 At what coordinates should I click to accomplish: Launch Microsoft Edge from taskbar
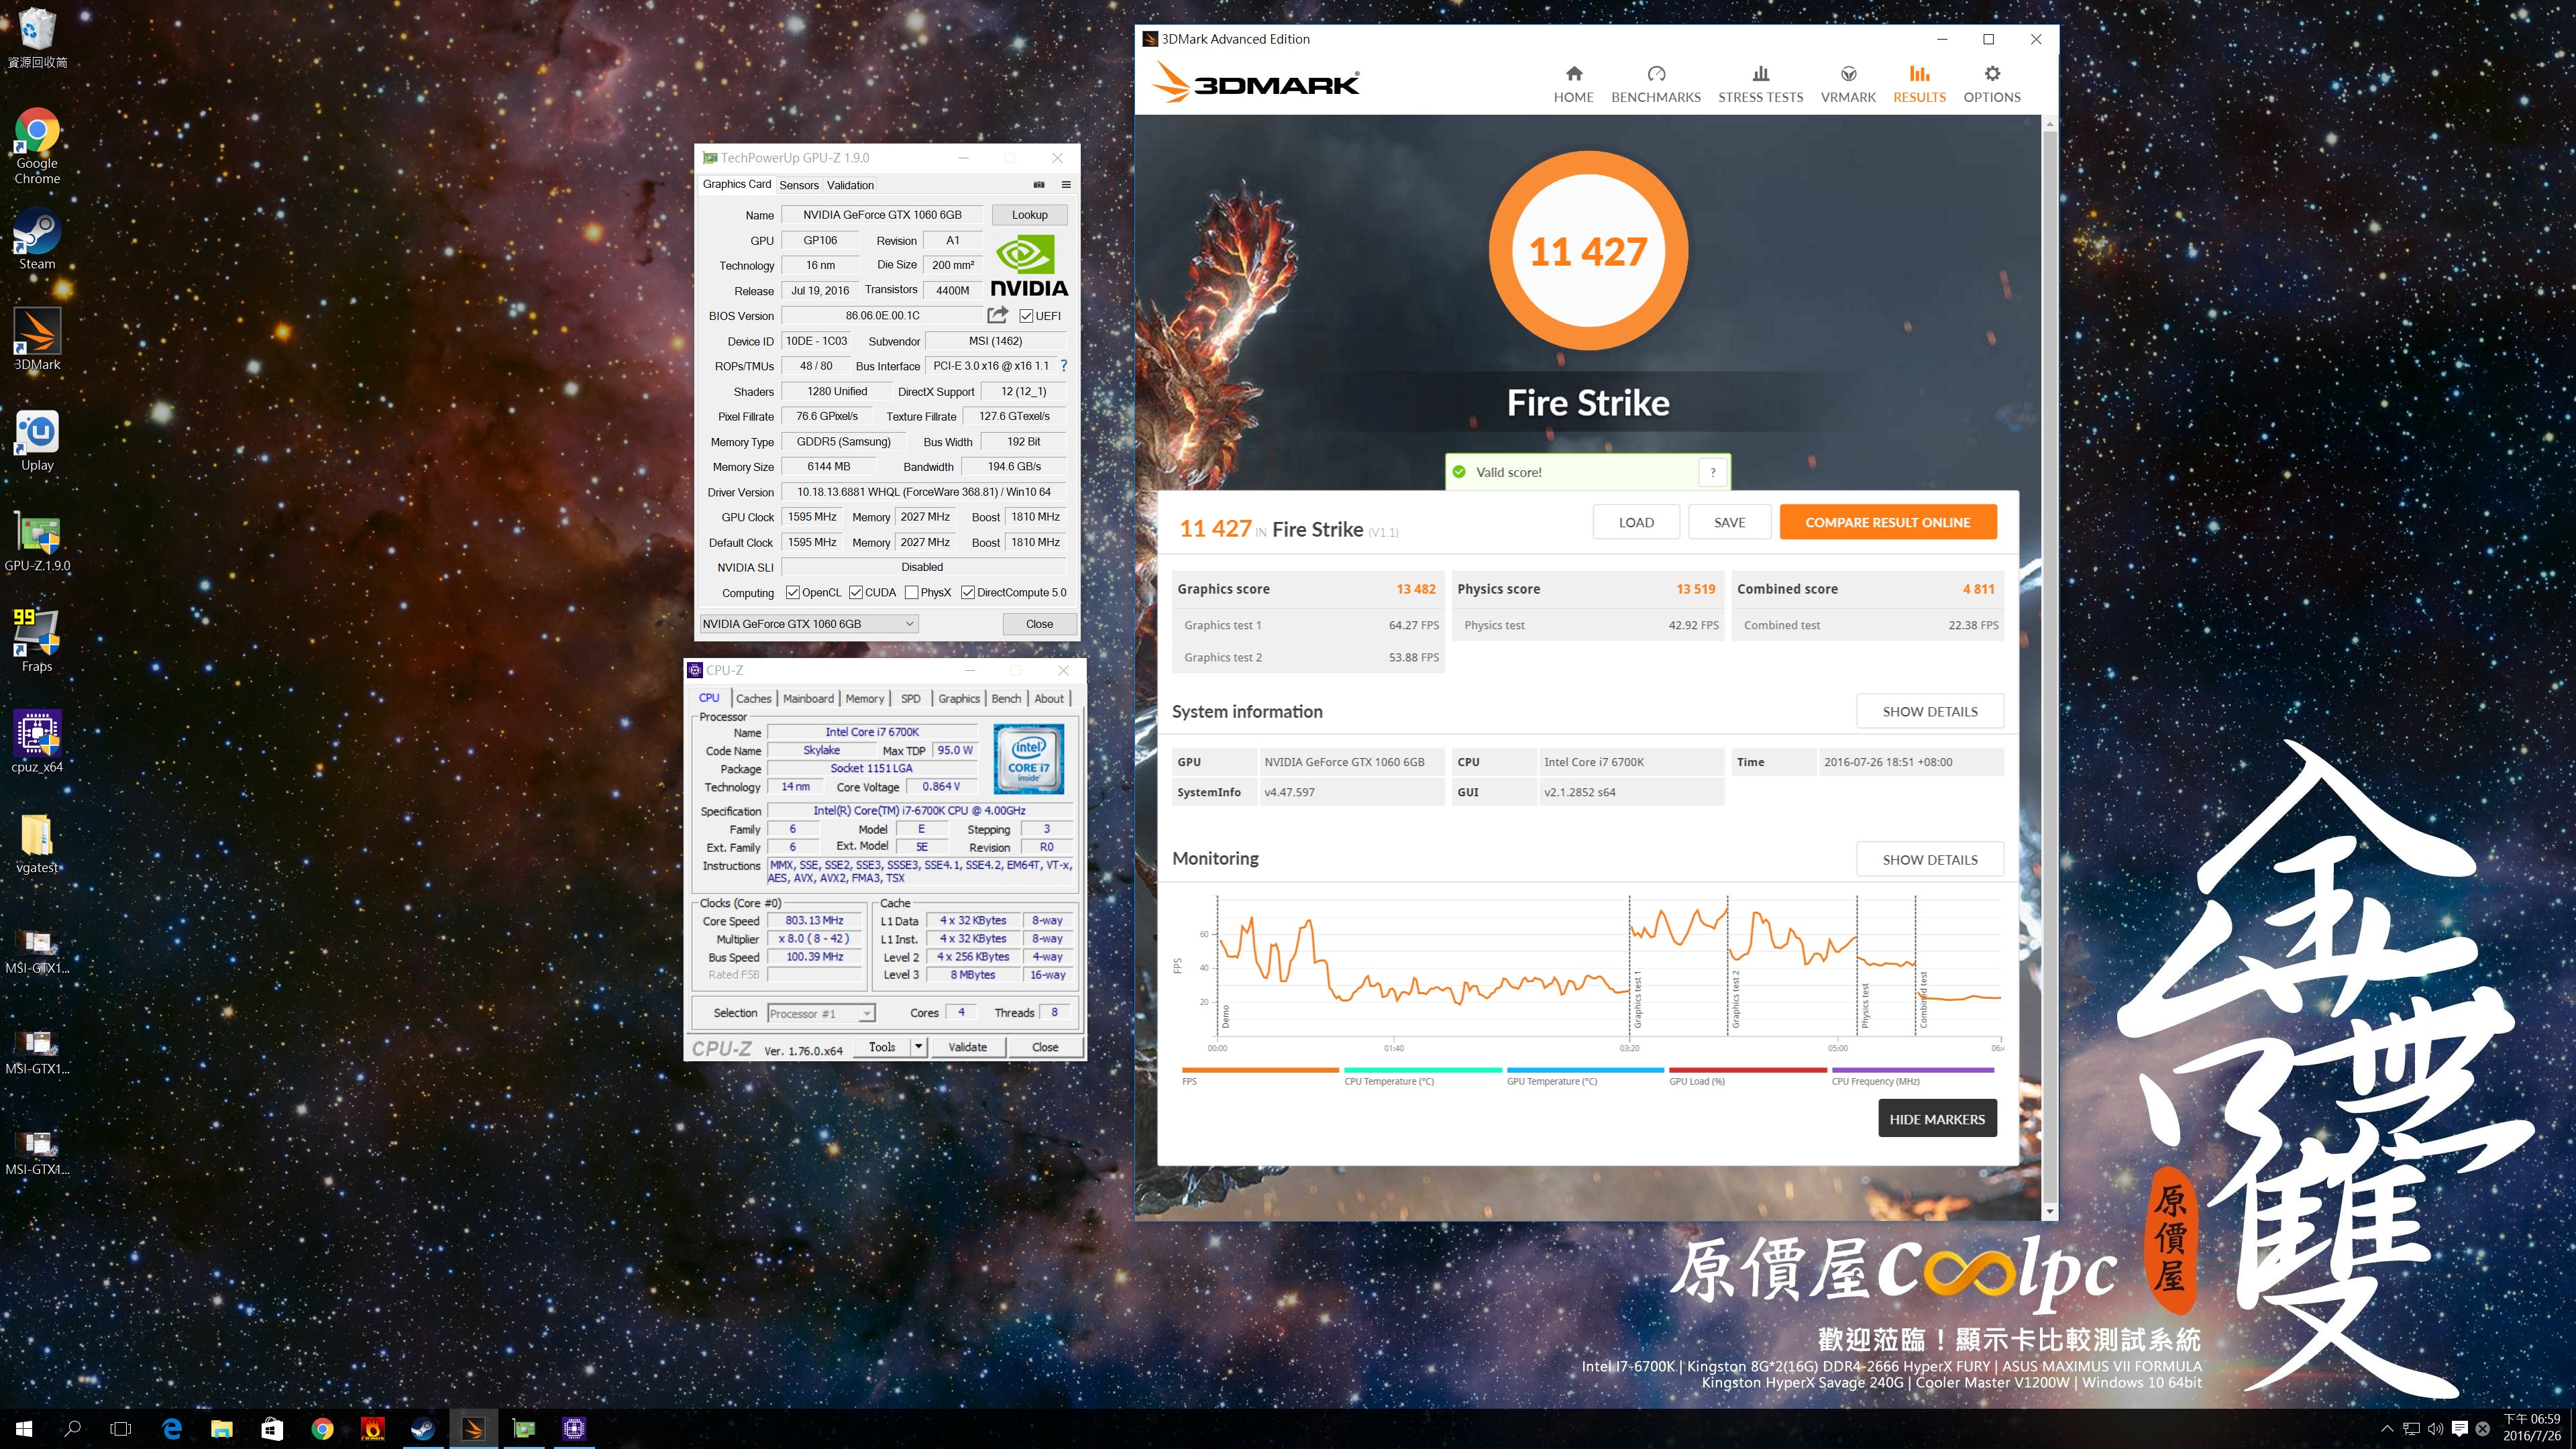tap(172, 1429)
